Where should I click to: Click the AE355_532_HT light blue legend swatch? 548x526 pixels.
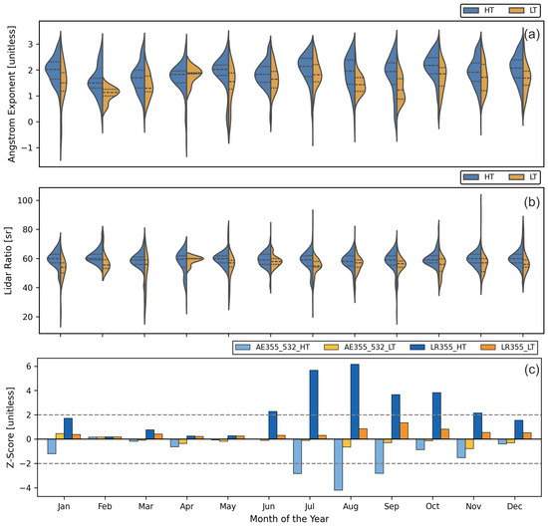243,347
